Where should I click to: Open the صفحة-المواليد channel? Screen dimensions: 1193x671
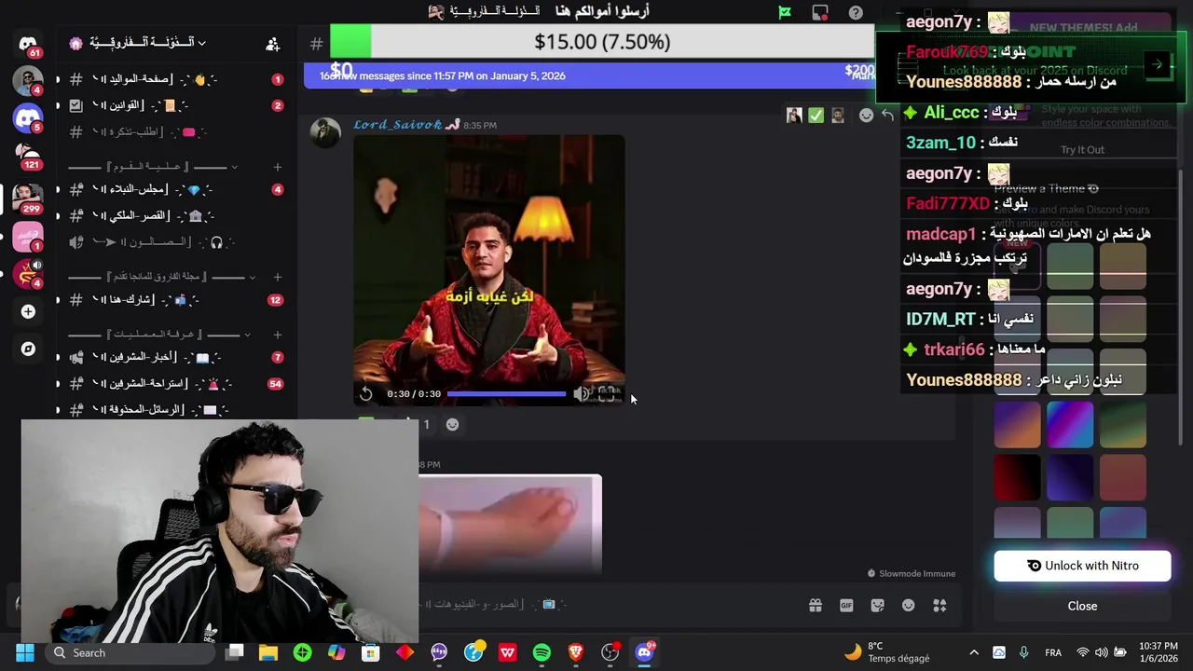(175, 79)
